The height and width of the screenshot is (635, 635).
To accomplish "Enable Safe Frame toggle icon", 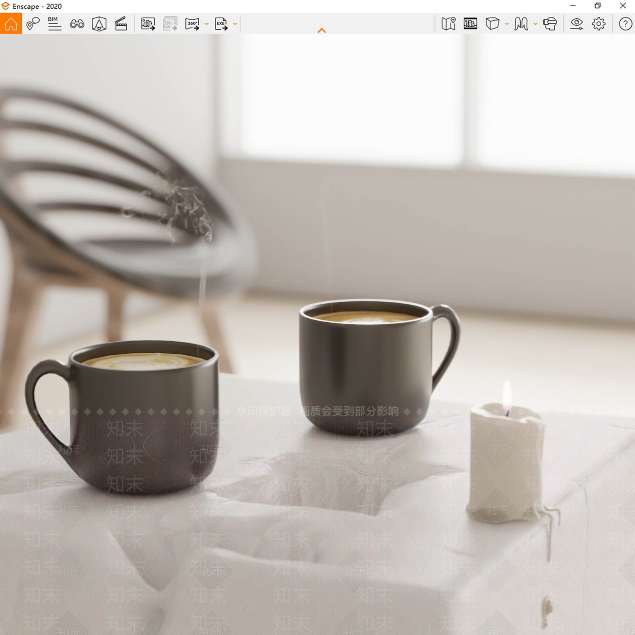I will [99, 24].
